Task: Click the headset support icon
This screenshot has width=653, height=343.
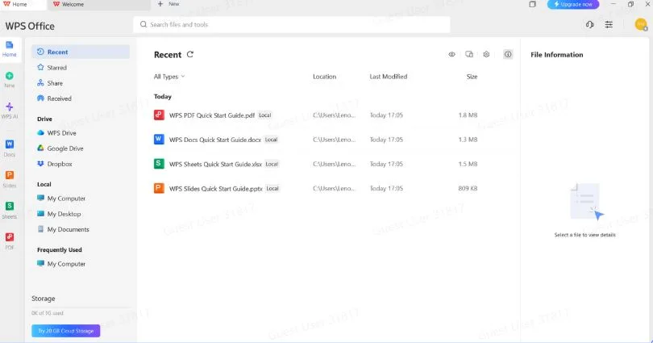Action: [589, 24]
